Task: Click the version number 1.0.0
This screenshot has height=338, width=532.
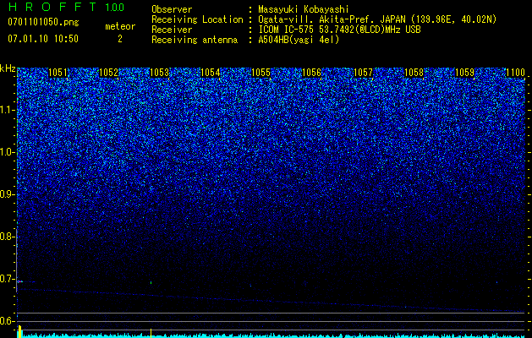Action: click(114, 8)
